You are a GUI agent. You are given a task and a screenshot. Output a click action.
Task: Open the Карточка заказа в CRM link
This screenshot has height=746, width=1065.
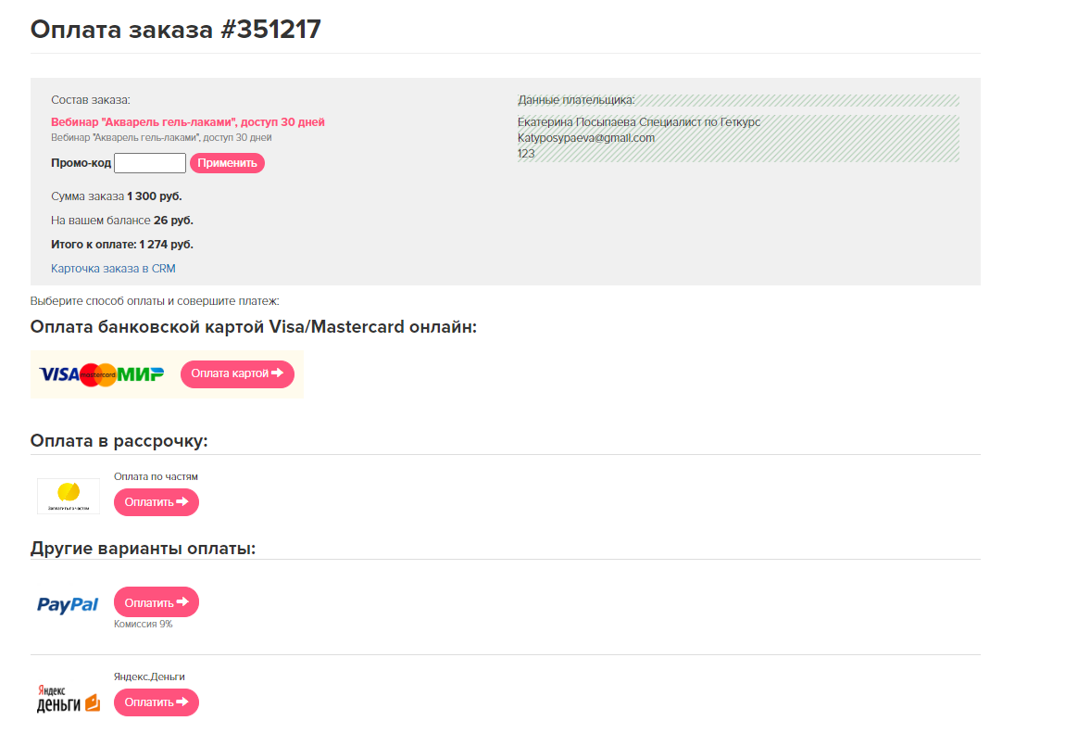113,269
